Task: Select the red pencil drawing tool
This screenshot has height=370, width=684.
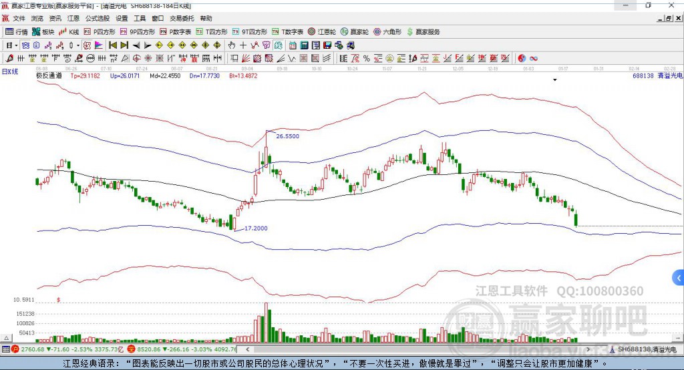Action: click(9, 58)
